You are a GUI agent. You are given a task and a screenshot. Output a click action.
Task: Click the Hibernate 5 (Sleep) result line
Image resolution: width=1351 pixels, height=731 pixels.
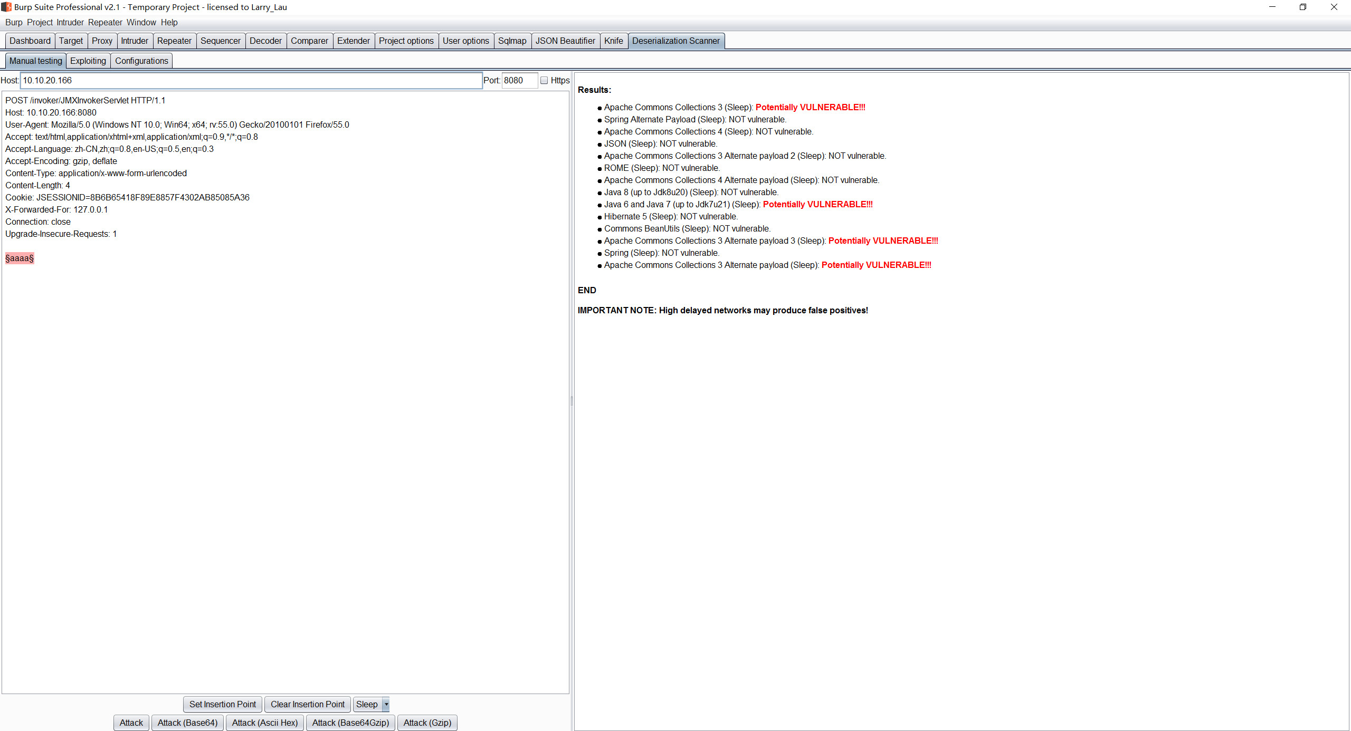[x=671, y=216]
